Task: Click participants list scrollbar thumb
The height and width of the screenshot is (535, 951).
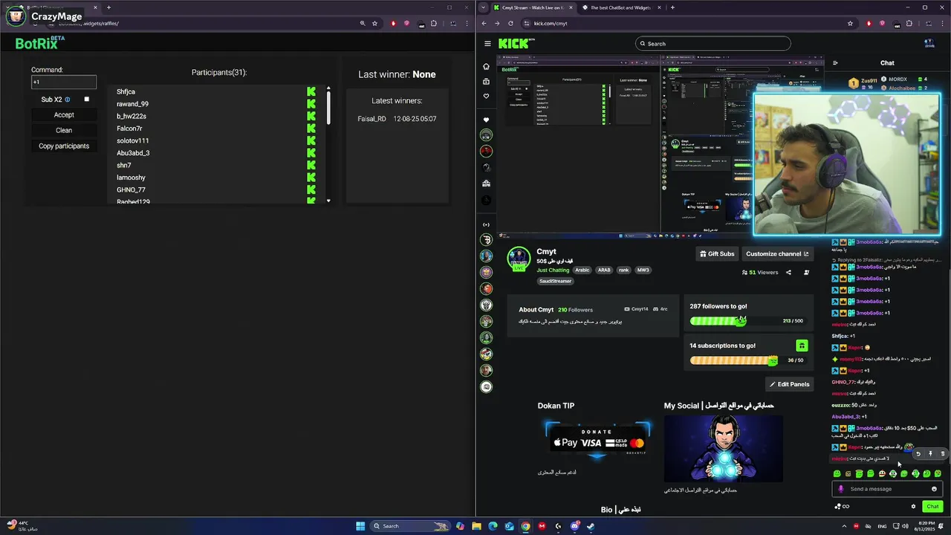Action: pyautogui.click(x=328, y=108)
